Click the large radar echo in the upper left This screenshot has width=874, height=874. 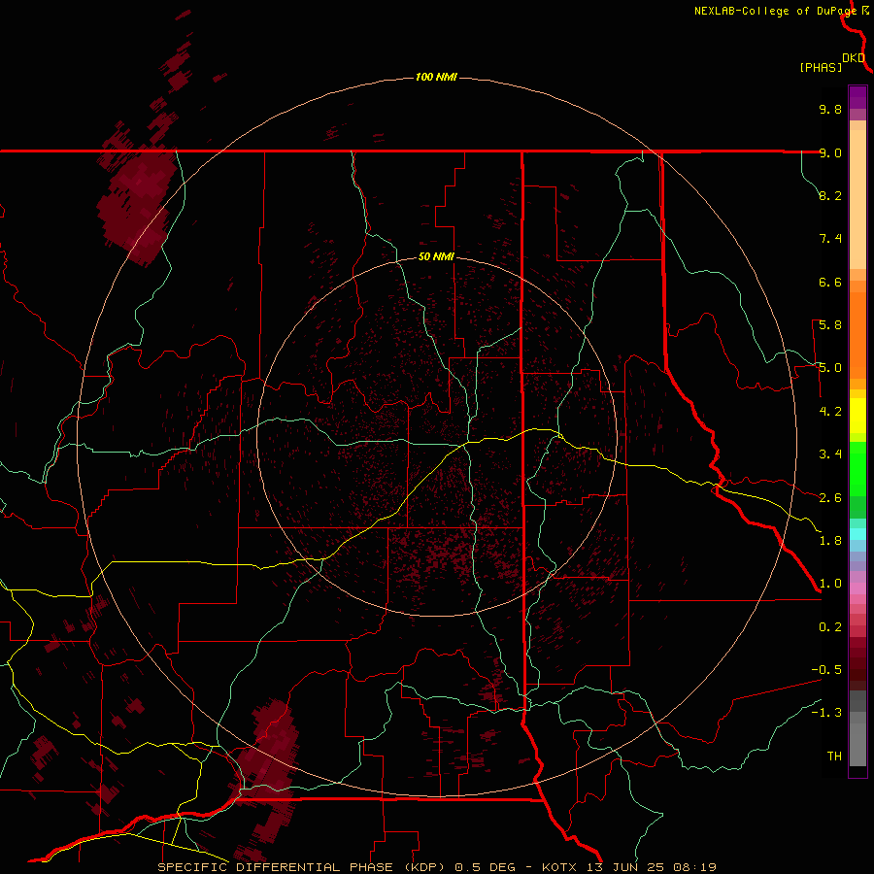click(x=137, y=204)
